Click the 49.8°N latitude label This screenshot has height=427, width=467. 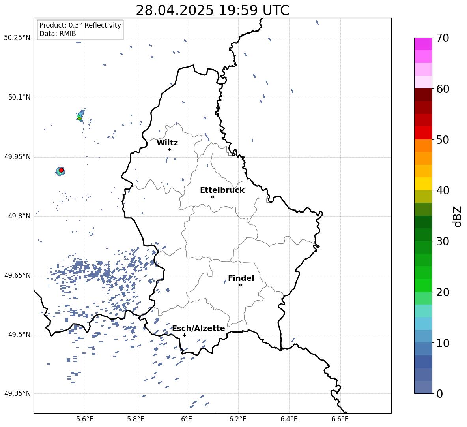click(x=19, y=216)
